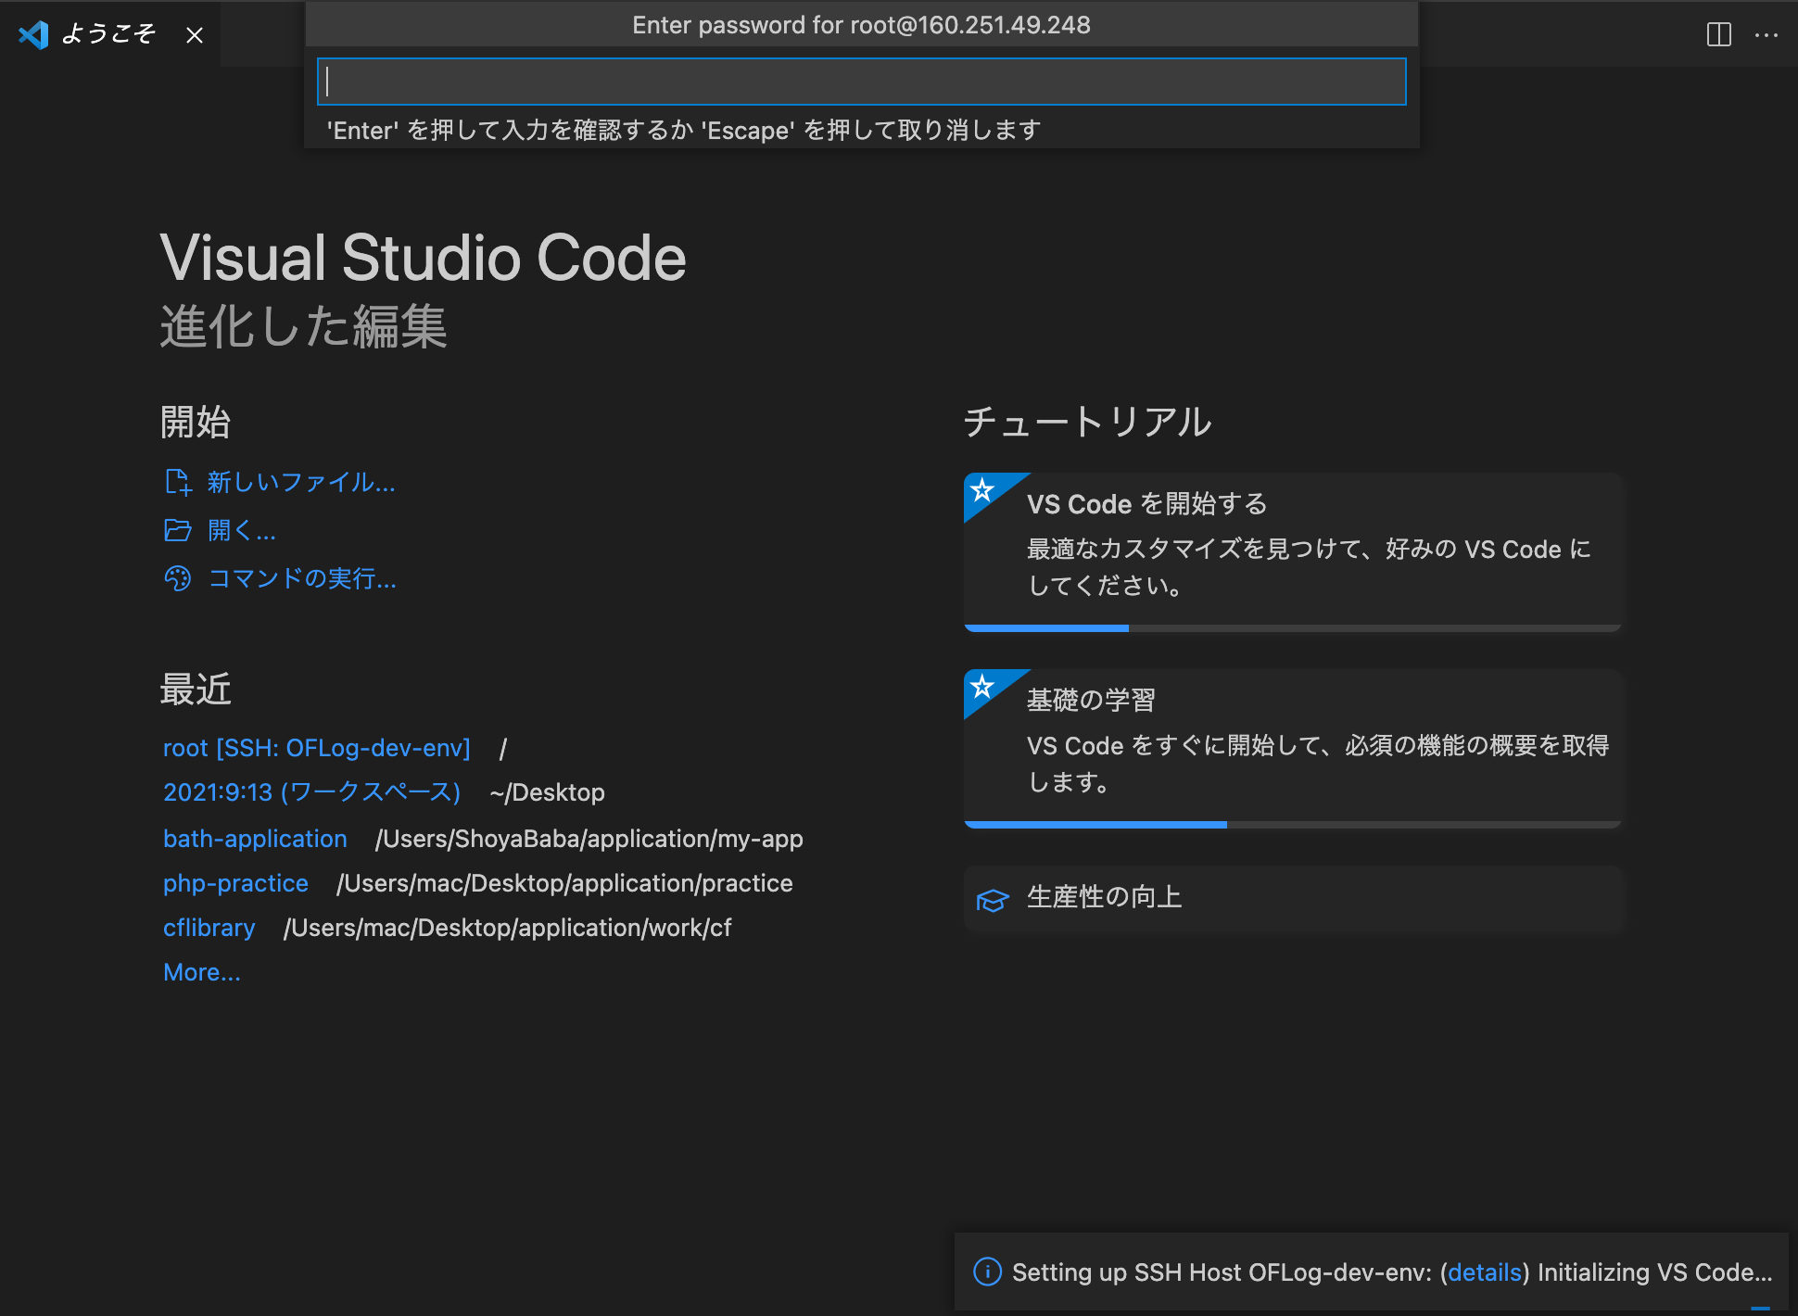Click the split editor icon at top right
This screenshot has width=1798, height=1316.
pyautogui.click(x=1720, y=35)
